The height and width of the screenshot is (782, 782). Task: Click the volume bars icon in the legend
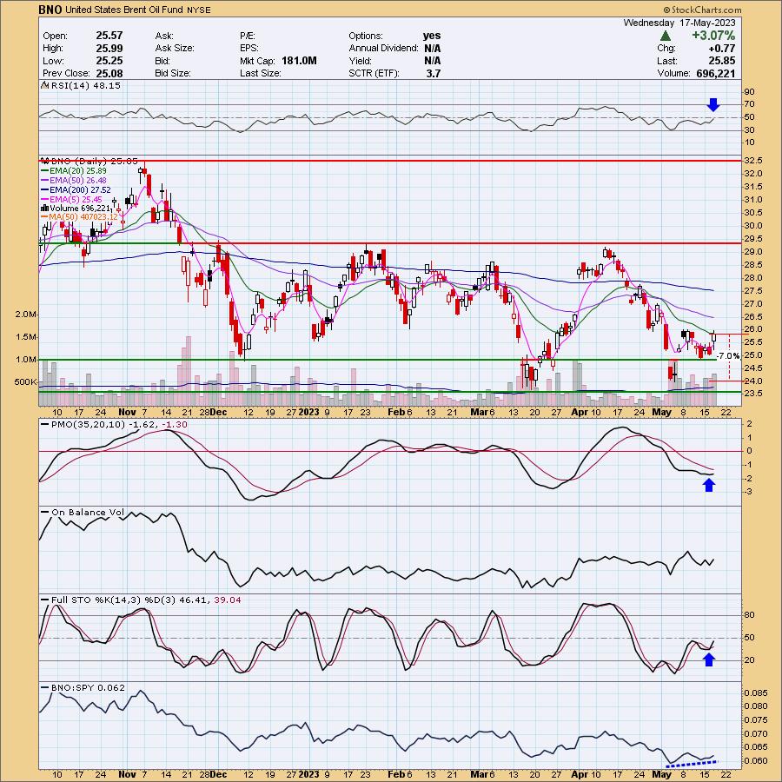click(45, 208)
